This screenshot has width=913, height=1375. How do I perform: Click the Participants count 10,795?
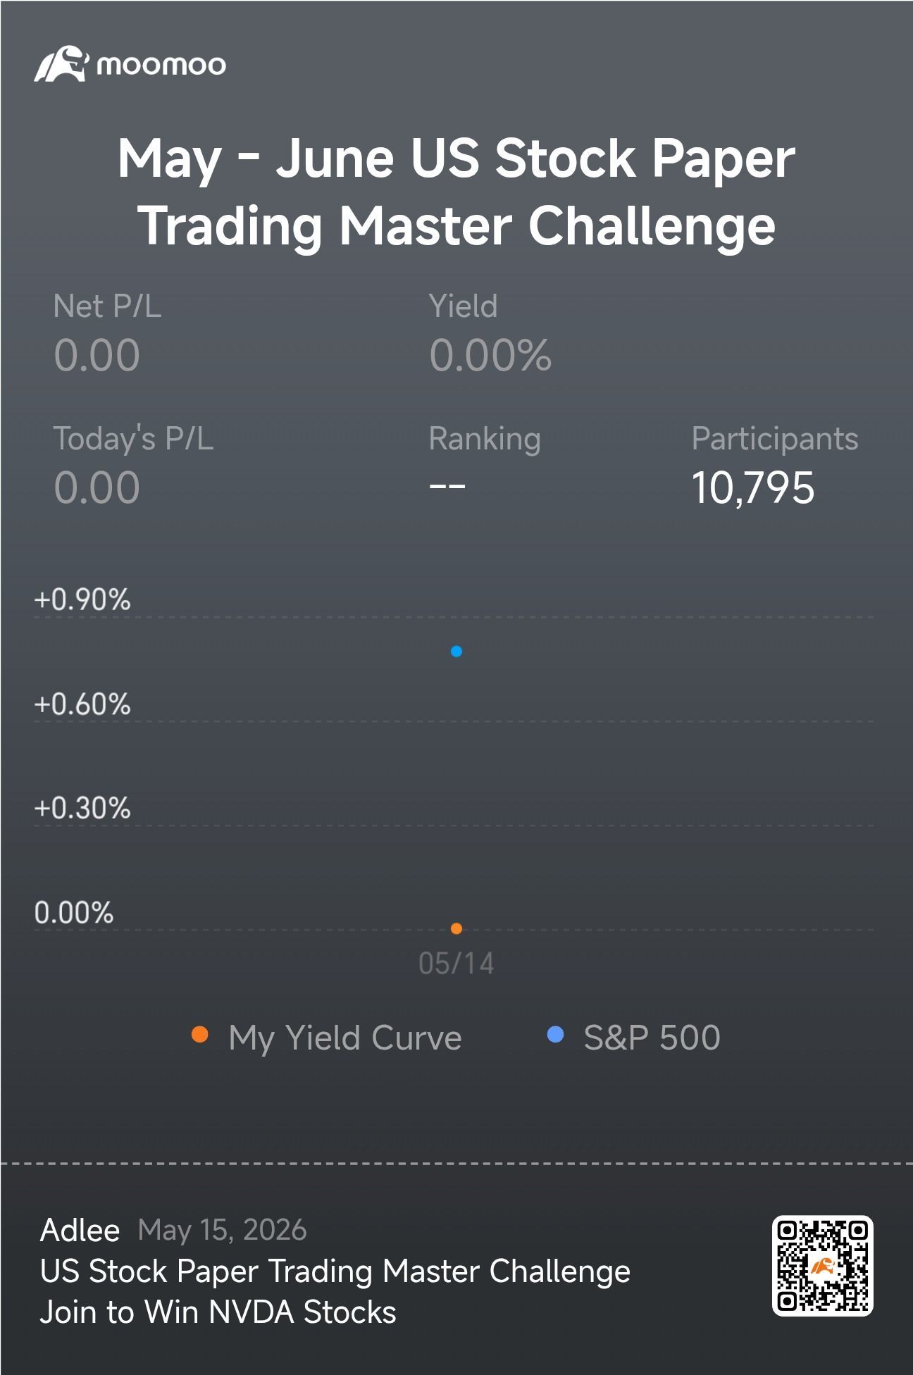point(753,487)
